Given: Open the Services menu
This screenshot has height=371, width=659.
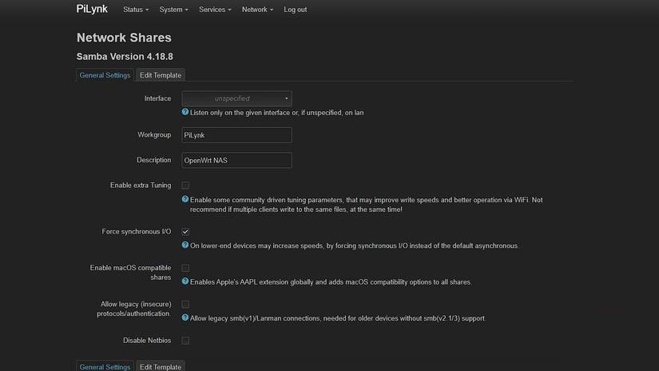Looking at the screenshot, I should tap(215, 10).
